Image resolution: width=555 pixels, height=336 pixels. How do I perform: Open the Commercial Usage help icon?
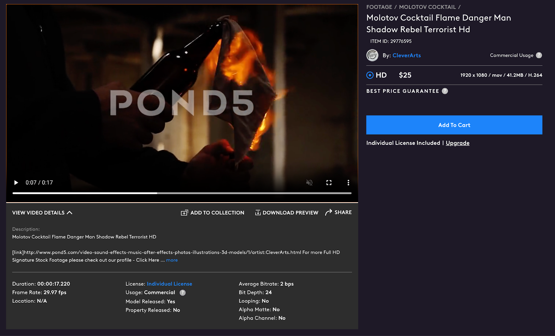coord(539,55)
